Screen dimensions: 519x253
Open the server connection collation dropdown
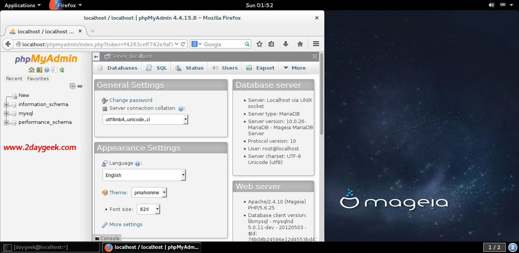click(146, 119)
